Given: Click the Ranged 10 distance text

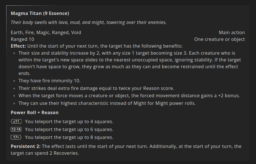Looking at the screenshot, I should point(22,39).
